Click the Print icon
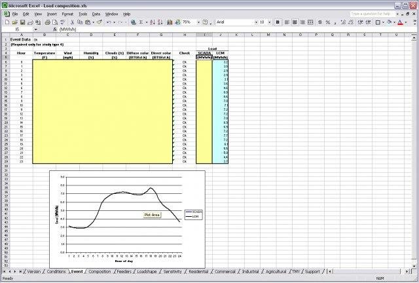 (48, 22)
